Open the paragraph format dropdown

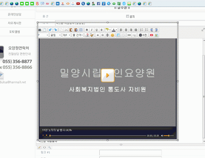pos(43,35)
